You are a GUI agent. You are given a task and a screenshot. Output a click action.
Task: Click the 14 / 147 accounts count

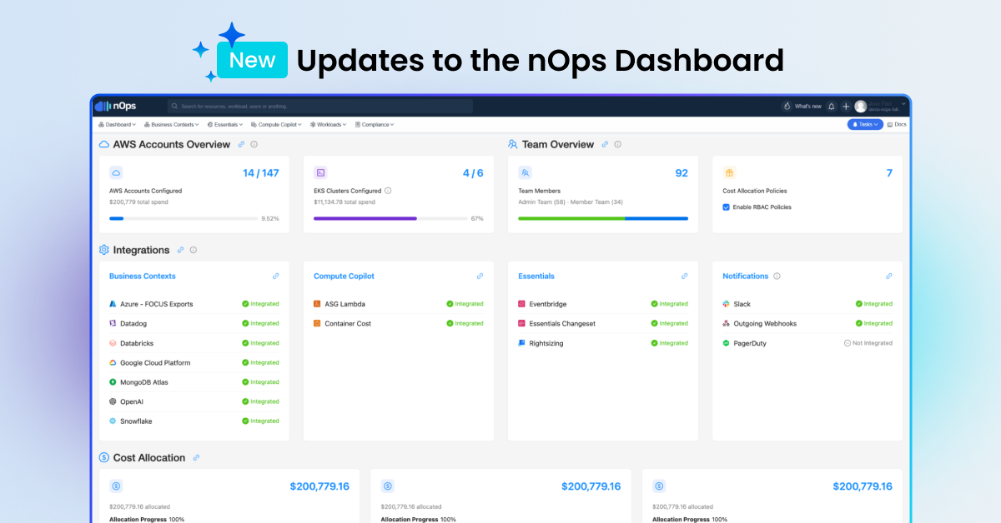(x=261, y=173)
